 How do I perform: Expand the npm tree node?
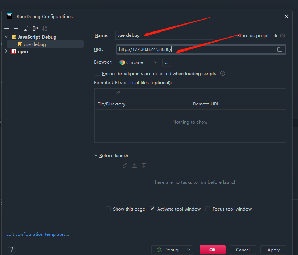coord(6,51)
